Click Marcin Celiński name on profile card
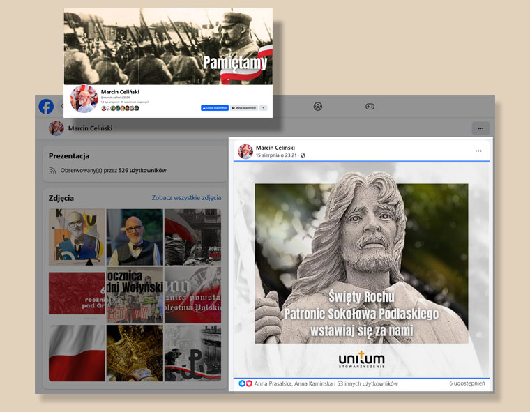The height and width of the screenshot is (412, 530). point(120,92)
